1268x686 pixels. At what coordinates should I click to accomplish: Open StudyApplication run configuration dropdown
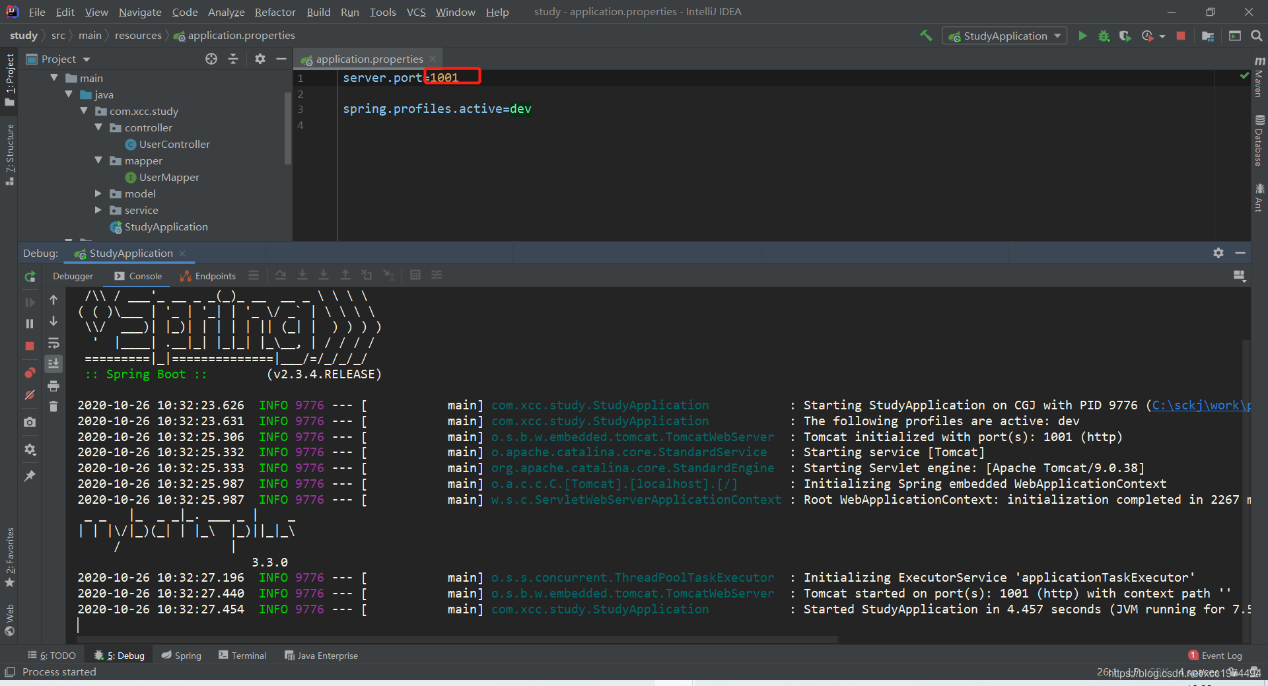pos(1004,36)
